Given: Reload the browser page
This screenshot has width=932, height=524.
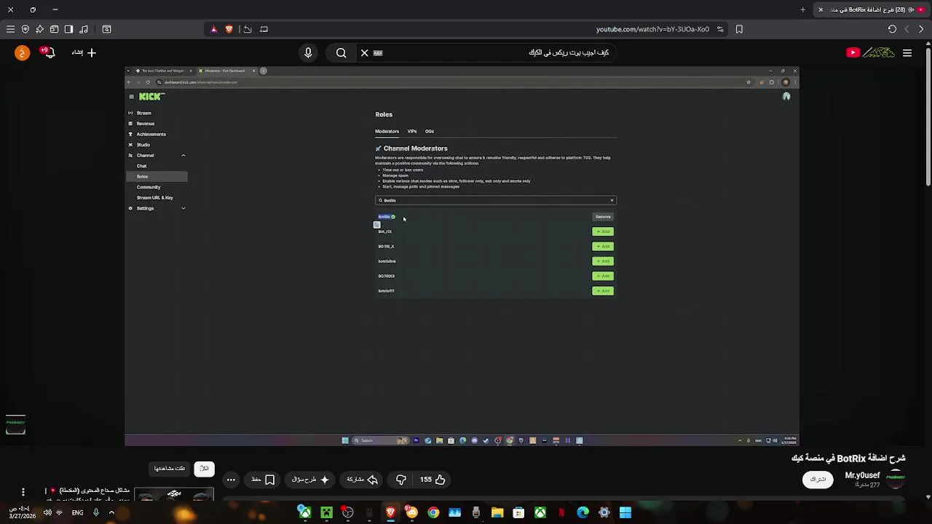Looking at the screenshot, I should coord(892,29).
